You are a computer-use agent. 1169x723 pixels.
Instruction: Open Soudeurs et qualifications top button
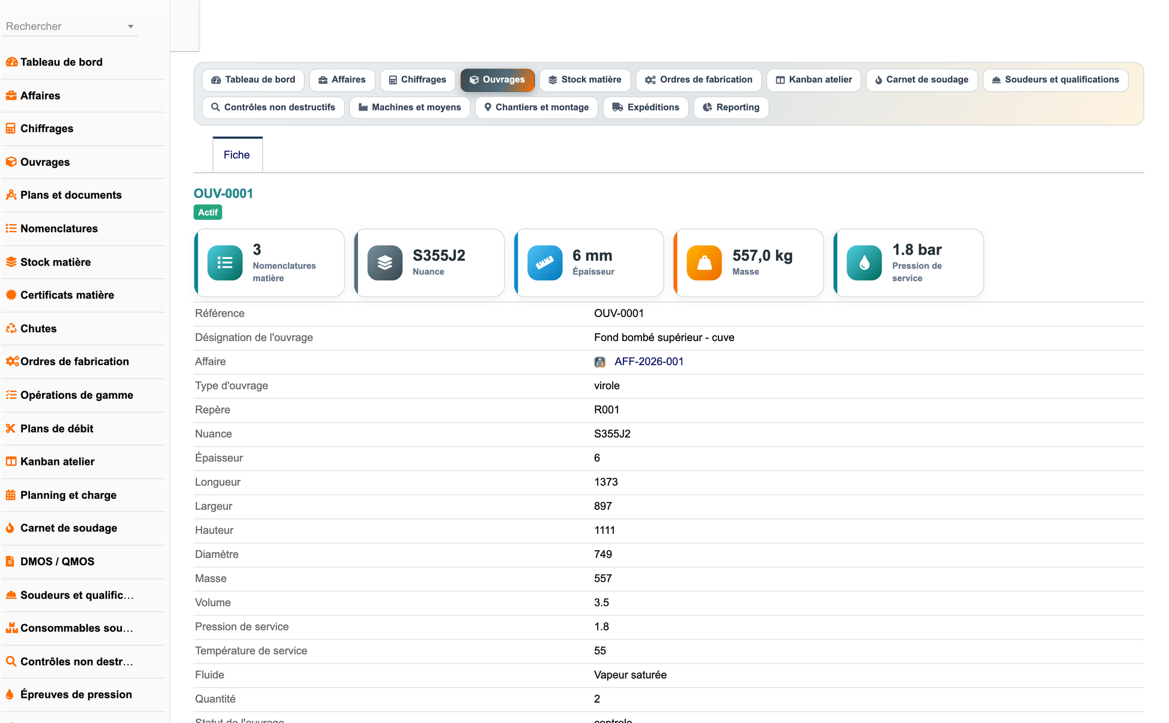pyautogui.click(x=1055, y=80)
